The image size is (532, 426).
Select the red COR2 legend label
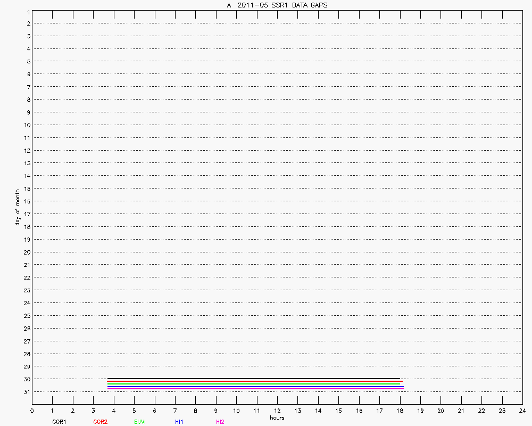point(100,422)
